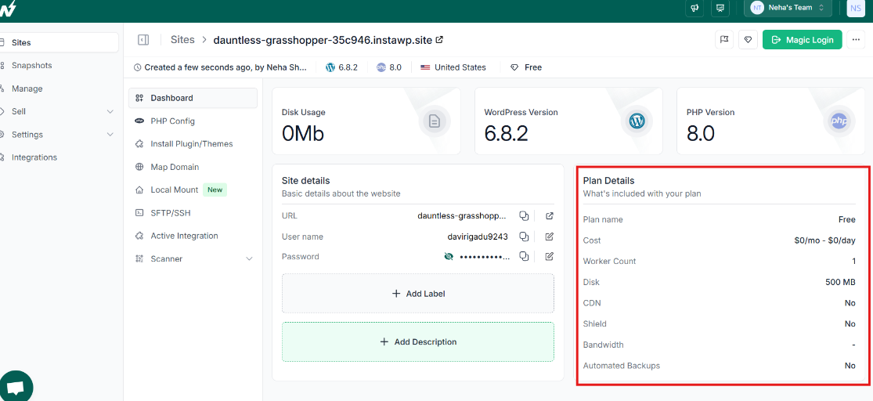Screen dimensions: 873x401
Task: Copy the site URL
Action: [x=523, y=215]
